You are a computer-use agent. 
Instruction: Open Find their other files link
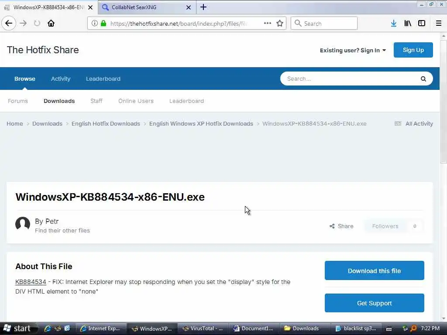pyautogui.click(x=62, y=230)
